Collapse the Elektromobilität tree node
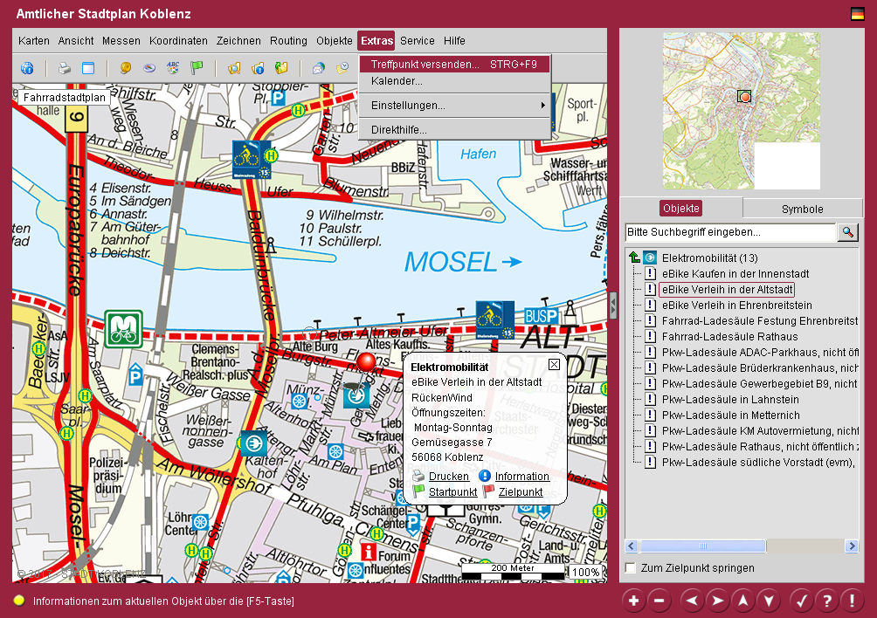Screen dimensions: 877x618 coord(634,257)
